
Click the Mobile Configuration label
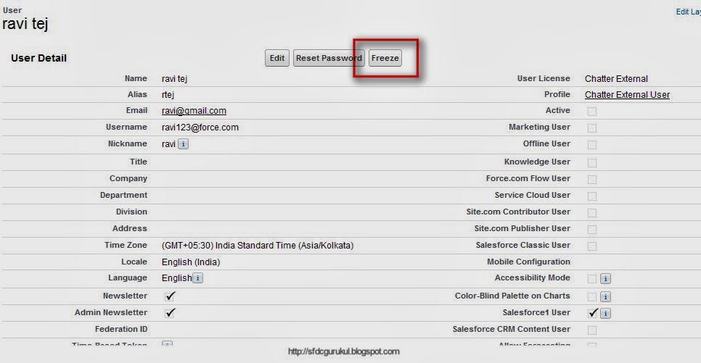point(528,262)
